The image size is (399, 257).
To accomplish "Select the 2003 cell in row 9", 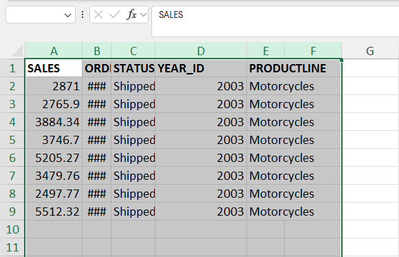I will coord(201,212).
